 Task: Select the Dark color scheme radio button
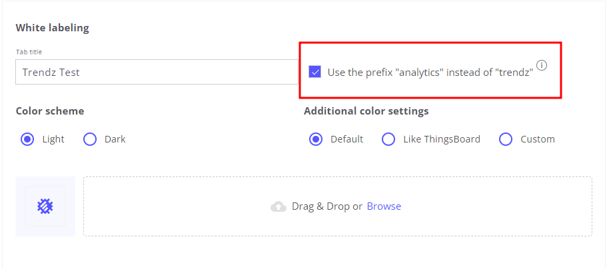click(90, 139)
